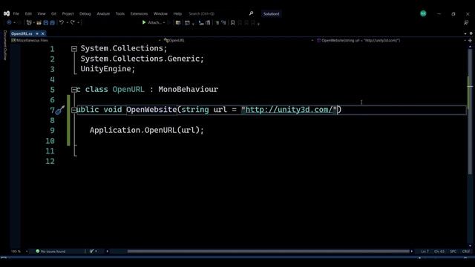Screen dimensions: 475x267
Task: Open the Redo history dropdown arrow
Action: tap(78, 23)
